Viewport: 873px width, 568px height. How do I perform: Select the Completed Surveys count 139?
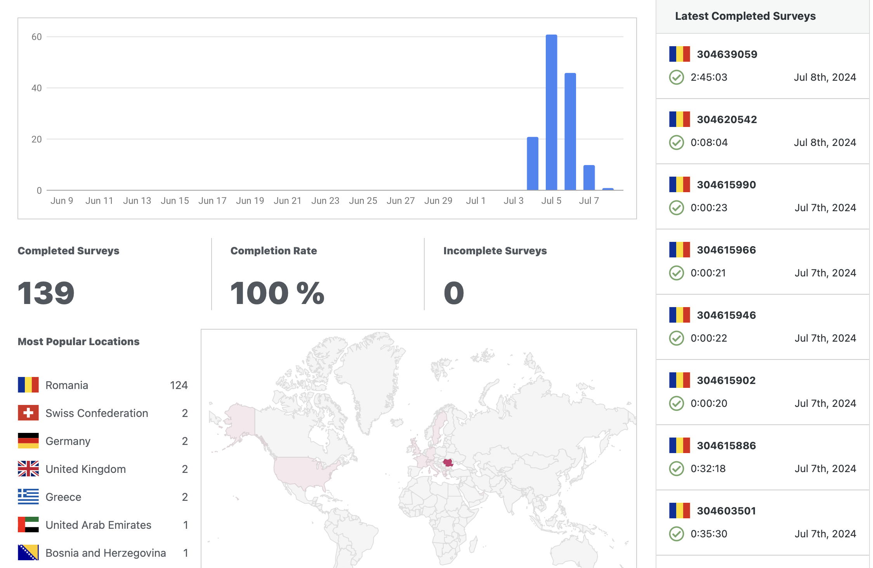coord(46,293)
